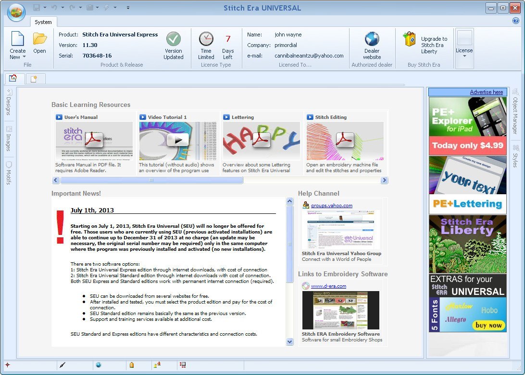525x375 pixels.
Task: Click the Time Limited clock icon
Action: point(206,39)
